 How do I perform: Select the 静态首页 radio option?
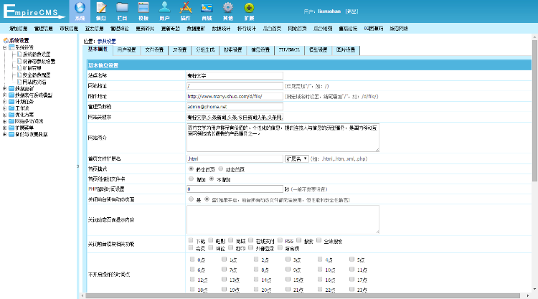[x=191, y=169]
